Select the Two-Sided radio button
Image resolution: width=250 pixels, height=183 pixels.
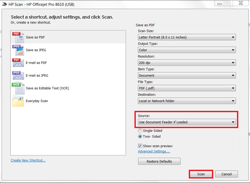[x=140, y=137]
